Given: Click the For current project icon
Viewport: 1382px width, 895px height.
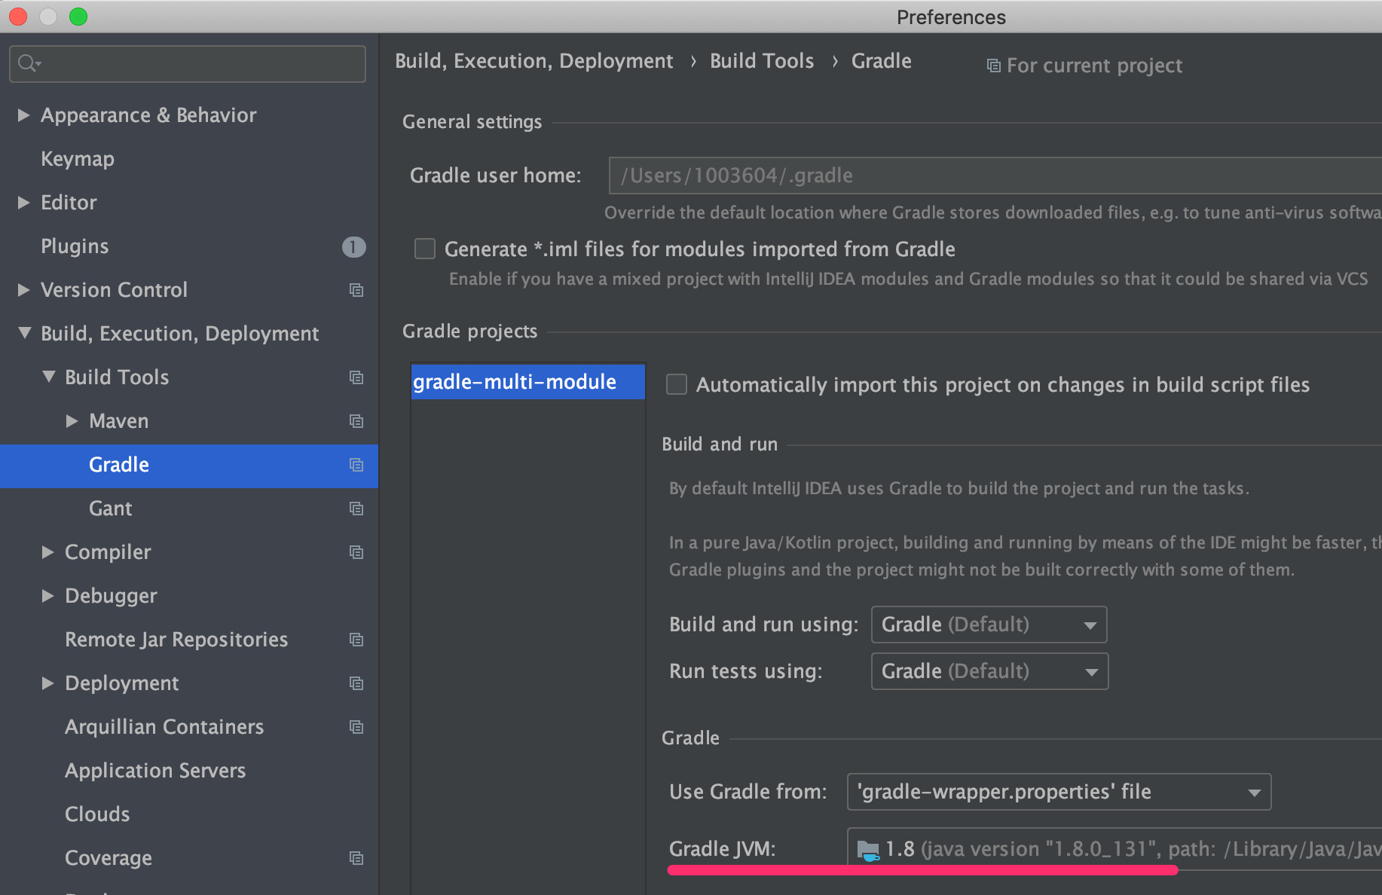Looking at the screenshot, I should [994, 66].
